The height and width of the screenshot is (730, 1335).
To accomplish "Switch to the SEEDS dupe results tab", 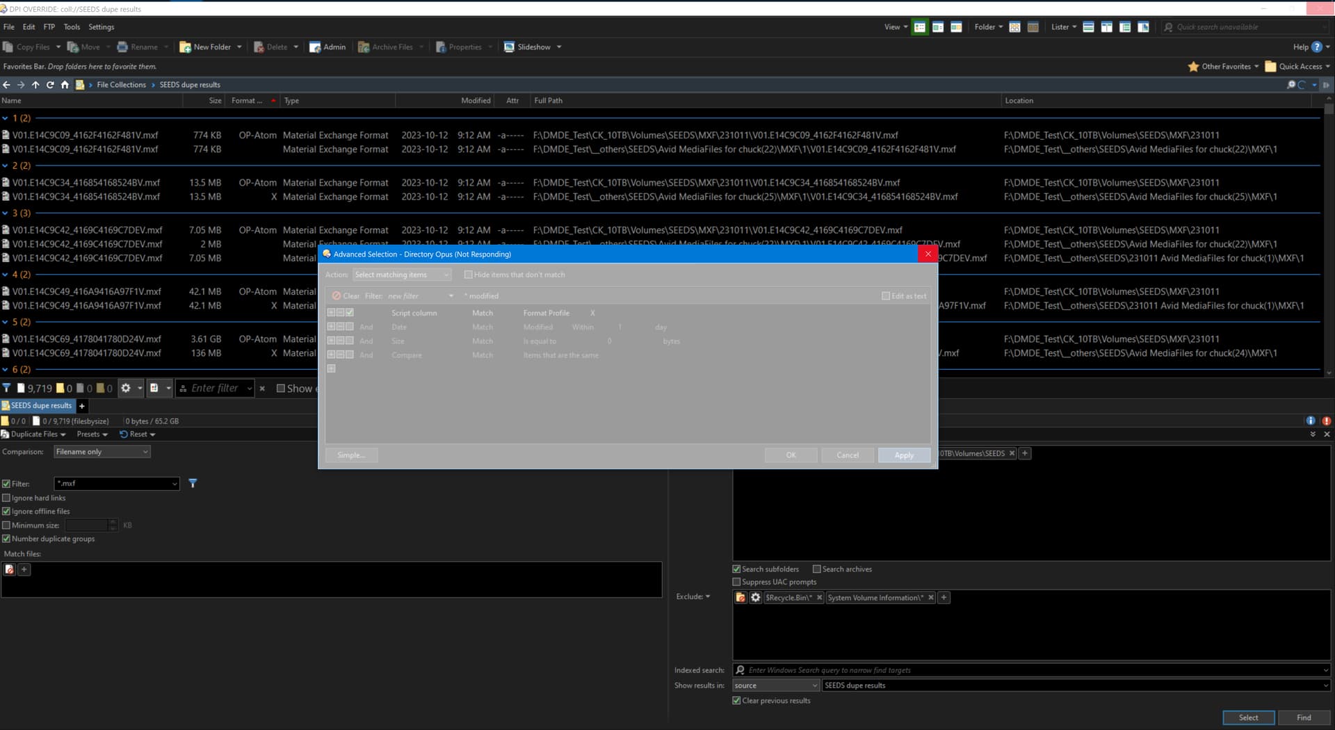I will click(x=40, y=406).
